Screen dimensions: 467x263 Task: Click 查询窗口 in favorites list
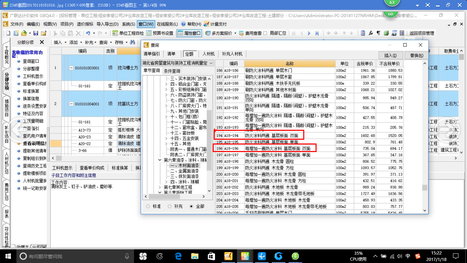(x=31, y=61)
